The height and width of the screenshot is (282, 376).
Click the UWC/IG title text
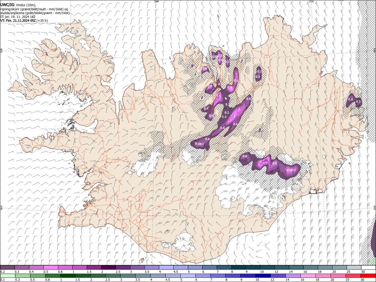pyautogui.click(x=7, y=4)
